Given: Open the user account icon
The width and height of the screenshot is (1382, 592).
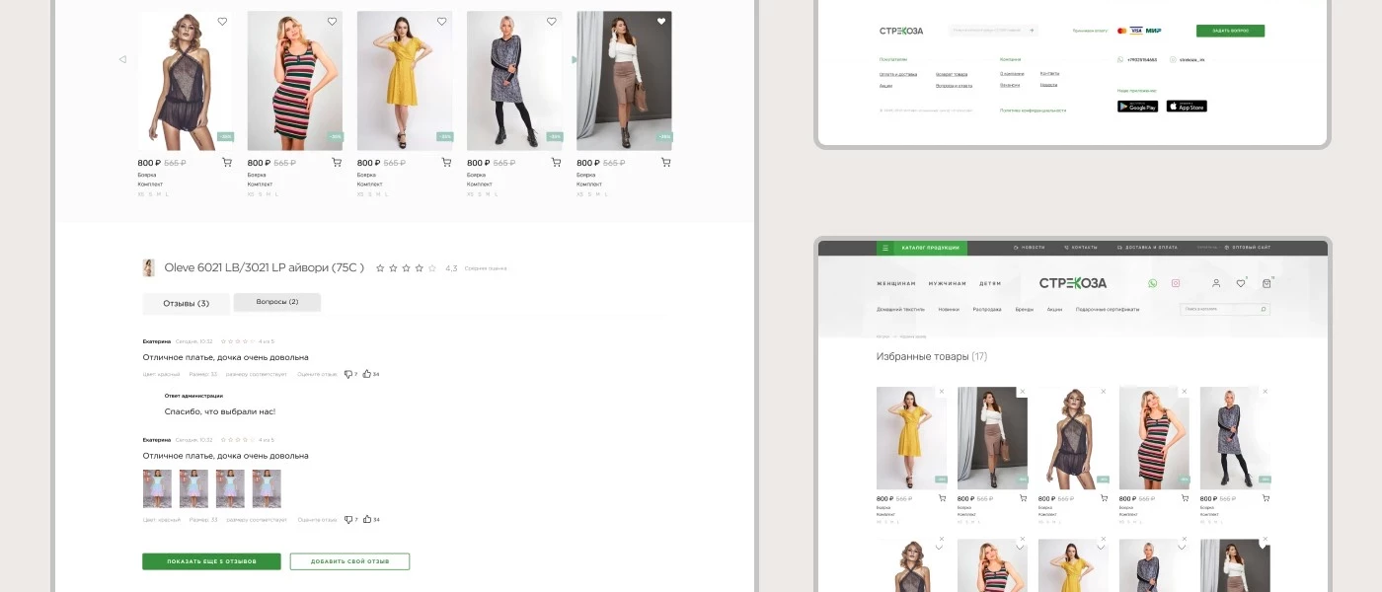Looking at the screenshot, I should [1216, 283].
